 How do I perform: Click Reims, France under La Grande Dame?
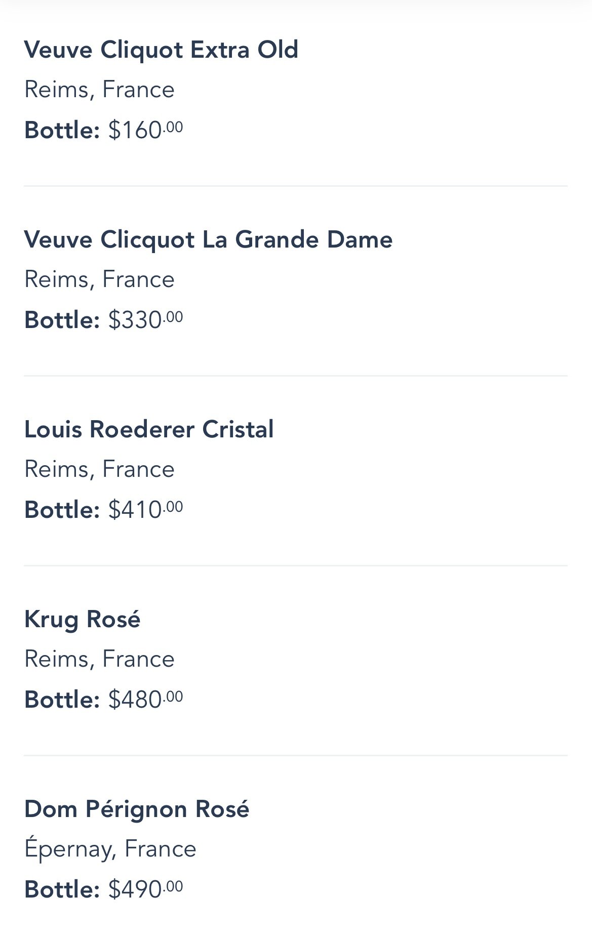[x=99, y=279]
